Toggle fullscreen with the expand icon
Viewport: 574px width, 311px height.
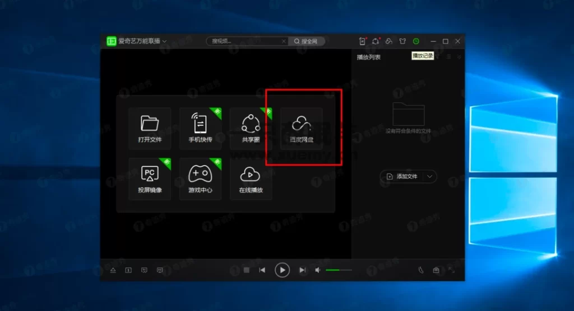coord(451,270)
